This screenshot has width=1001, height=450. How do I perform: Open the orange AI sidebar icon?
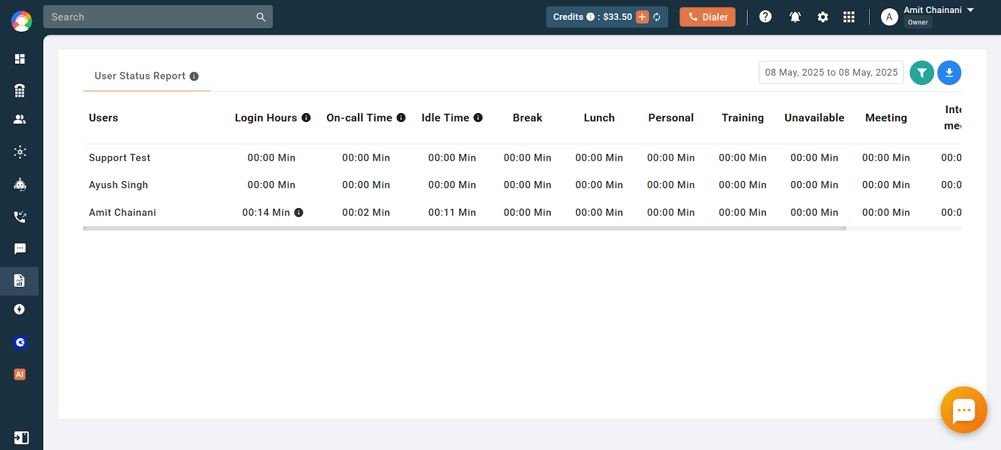[19, 374]
